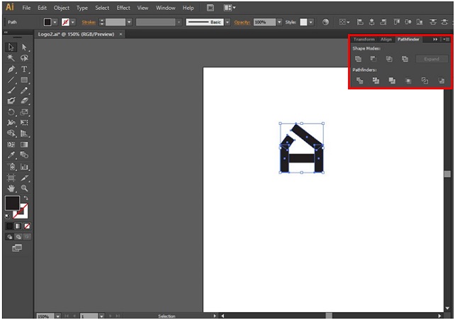This screenshot has height=320, width=455.
Task: Select the Gradient tool
Action: (24, 144)
